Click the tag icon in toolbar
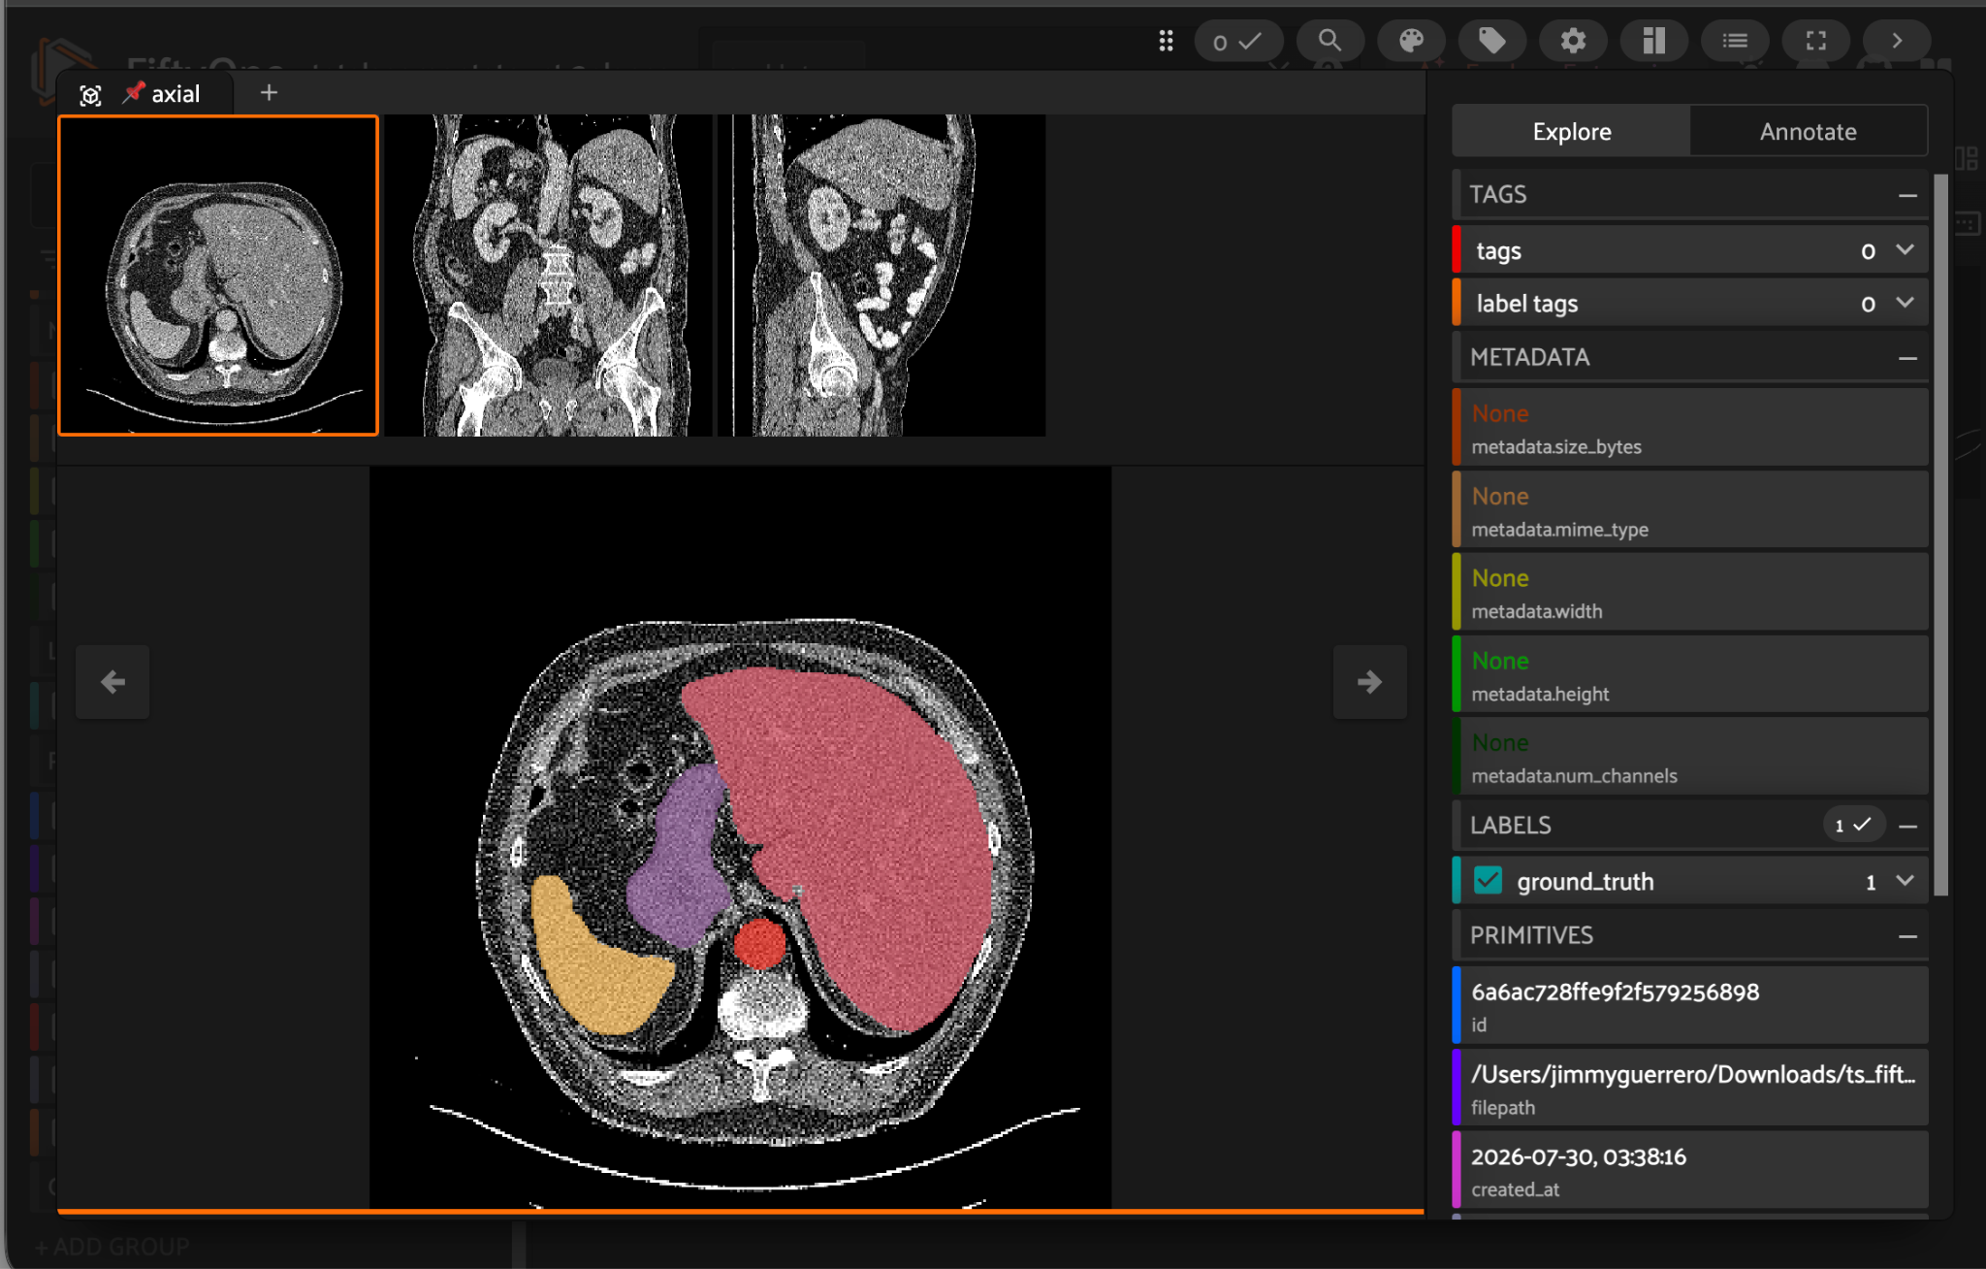The height and width of the screenshot is (1269, 1986). [x=1491, y=41]
